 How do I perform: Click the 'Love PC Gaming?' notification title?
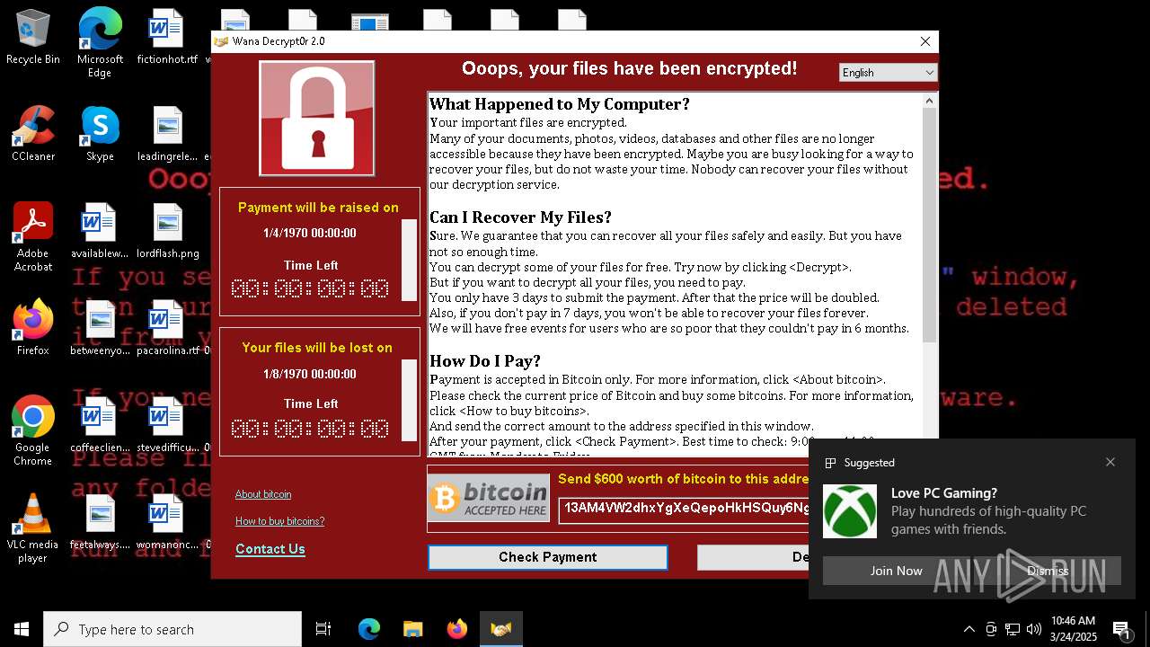tap(944, 493)
